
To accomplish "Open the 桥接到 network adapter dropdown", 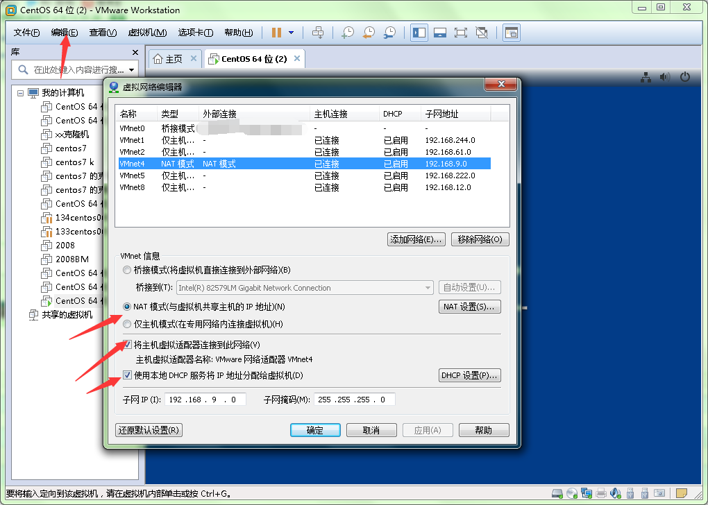I will [x=305, y=287].
